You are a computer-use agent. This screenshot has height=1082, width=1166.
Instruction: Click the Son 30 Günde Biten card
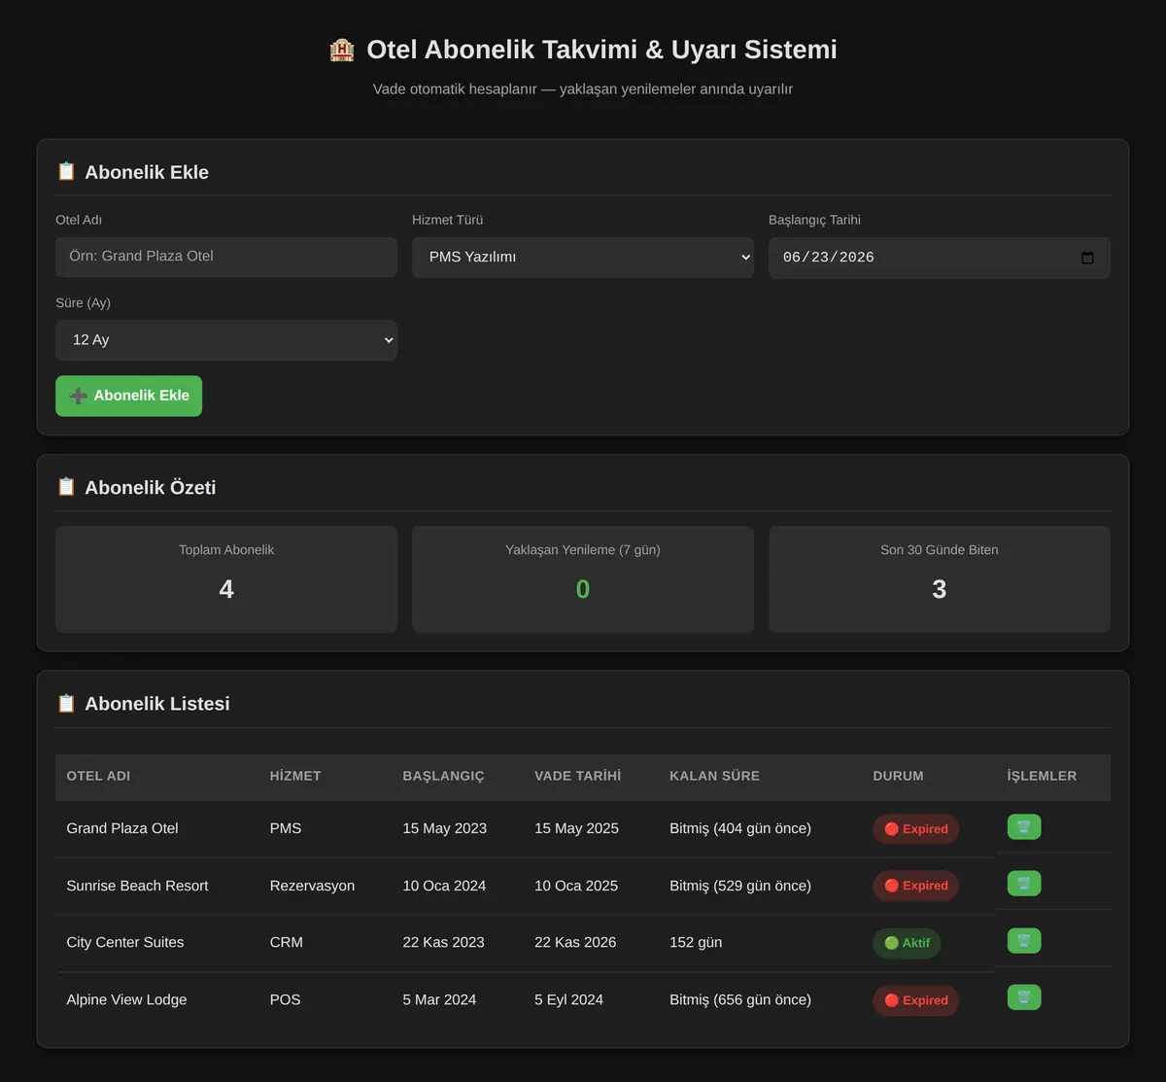pyautogui.click(x=940, y=579)
